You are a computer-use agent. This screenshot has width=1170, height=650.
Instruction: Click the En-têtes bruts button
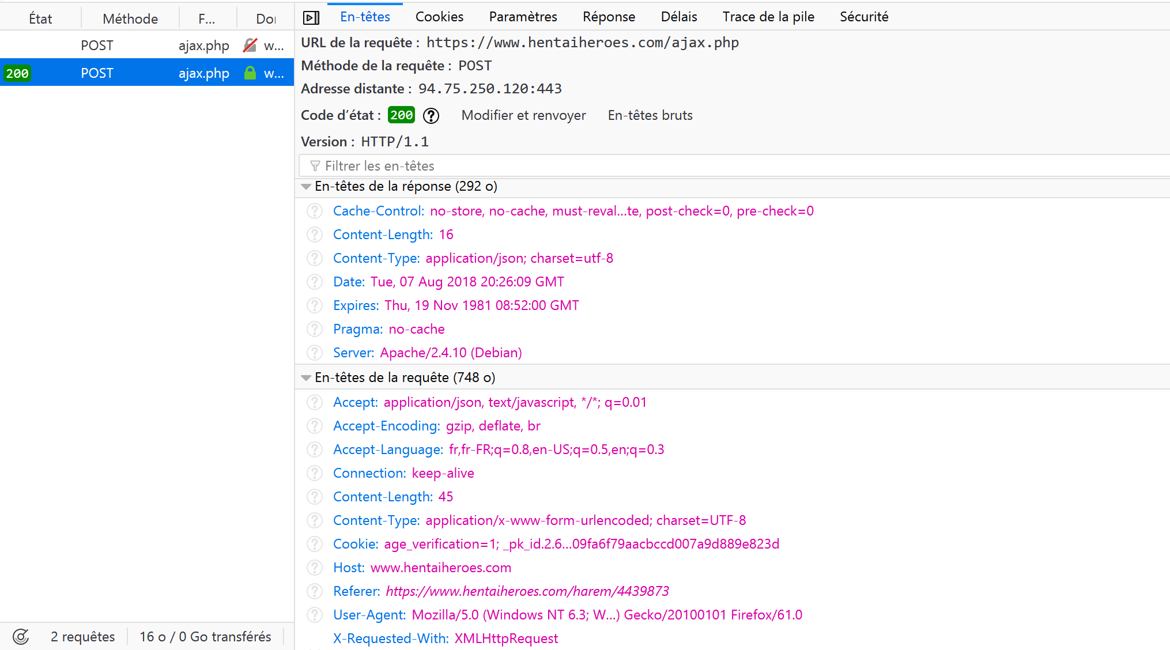(x=650, y=115)
